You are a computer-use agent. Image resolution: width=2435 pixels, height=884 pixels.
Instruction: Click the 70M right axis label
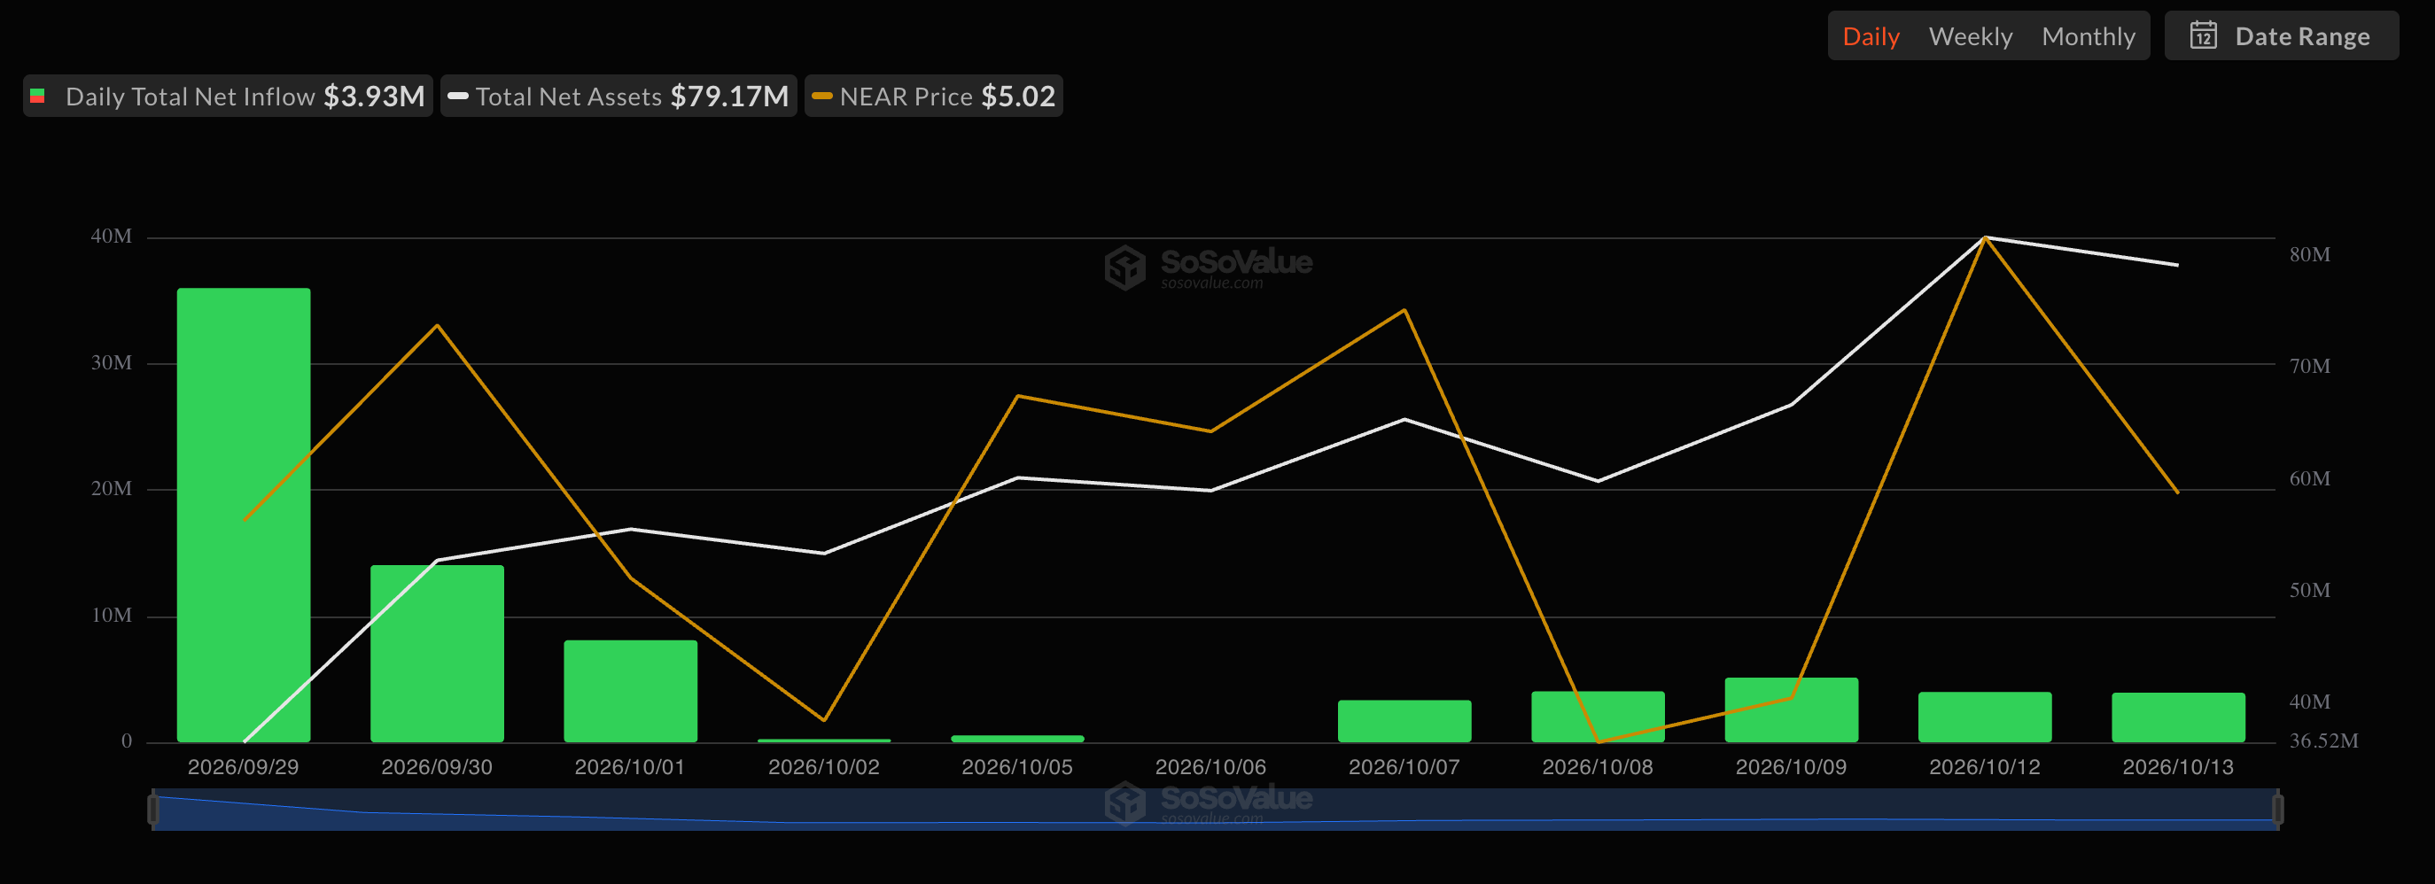coord(2309,366)
